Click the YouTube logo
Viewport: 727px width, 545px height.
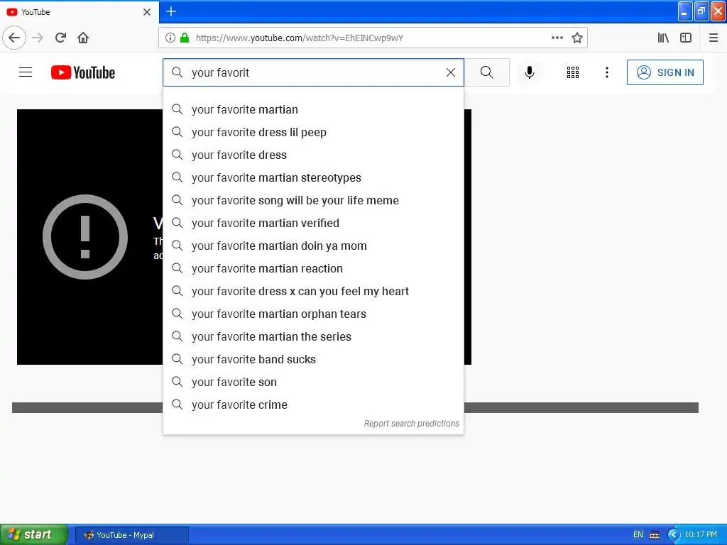[83, 72]
